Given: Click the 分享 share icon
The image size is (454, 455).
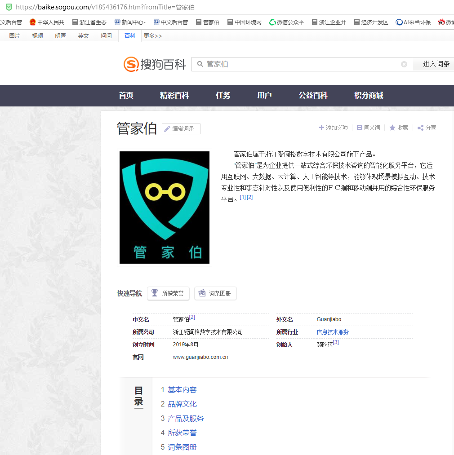Looking at the screenshot, I should point(420,128).
